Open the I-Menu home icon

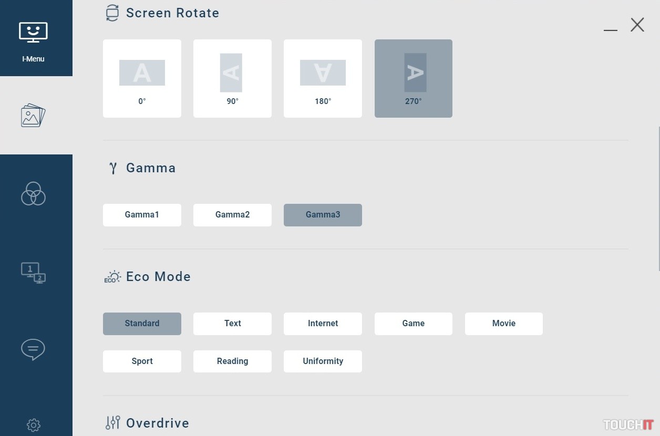point(34,38)
